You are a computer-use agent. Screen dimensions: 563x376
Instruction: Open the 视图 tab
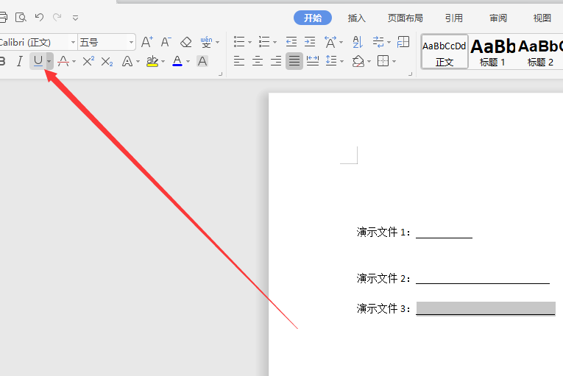[x=542, y=18]
